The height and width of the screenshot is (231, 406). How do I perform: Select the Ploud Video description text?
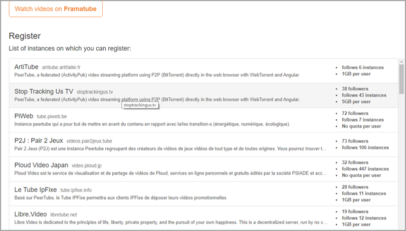[170, 173]
